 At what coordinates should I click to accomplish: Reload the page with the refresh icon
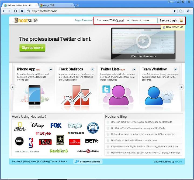click(x=16, y=11)
